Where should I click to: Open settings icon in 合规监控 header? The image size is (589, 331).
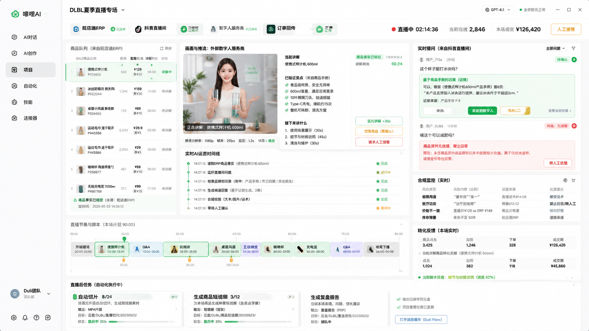565,180
